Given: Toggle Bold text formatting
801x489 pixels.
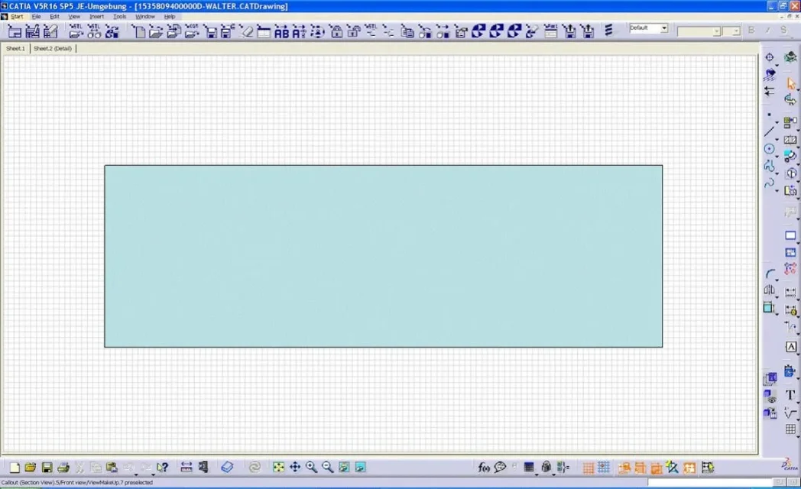Looking at the screenshot, I should pos(751,30).
